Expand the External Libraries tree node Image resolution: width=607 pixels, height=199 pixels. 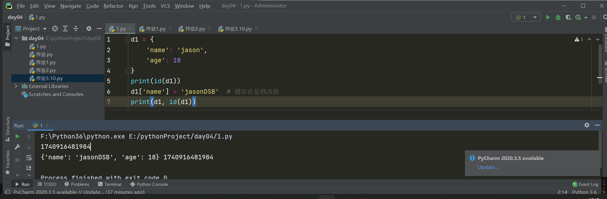pyautogui.click(x=16, y=86)
